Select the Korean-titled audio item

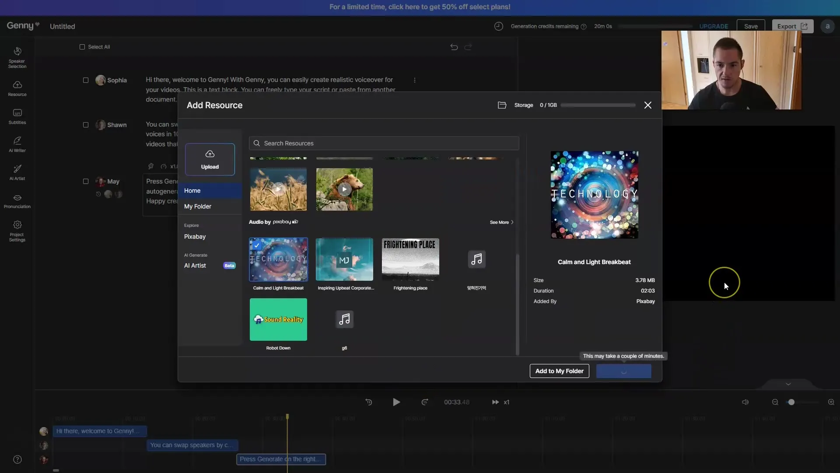pyautogui.click(x=476, y=259)
